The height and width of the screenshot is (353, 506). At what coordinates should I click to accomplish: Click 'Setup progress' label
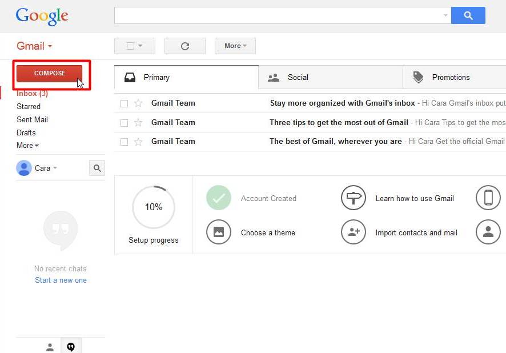click(154, 240)
